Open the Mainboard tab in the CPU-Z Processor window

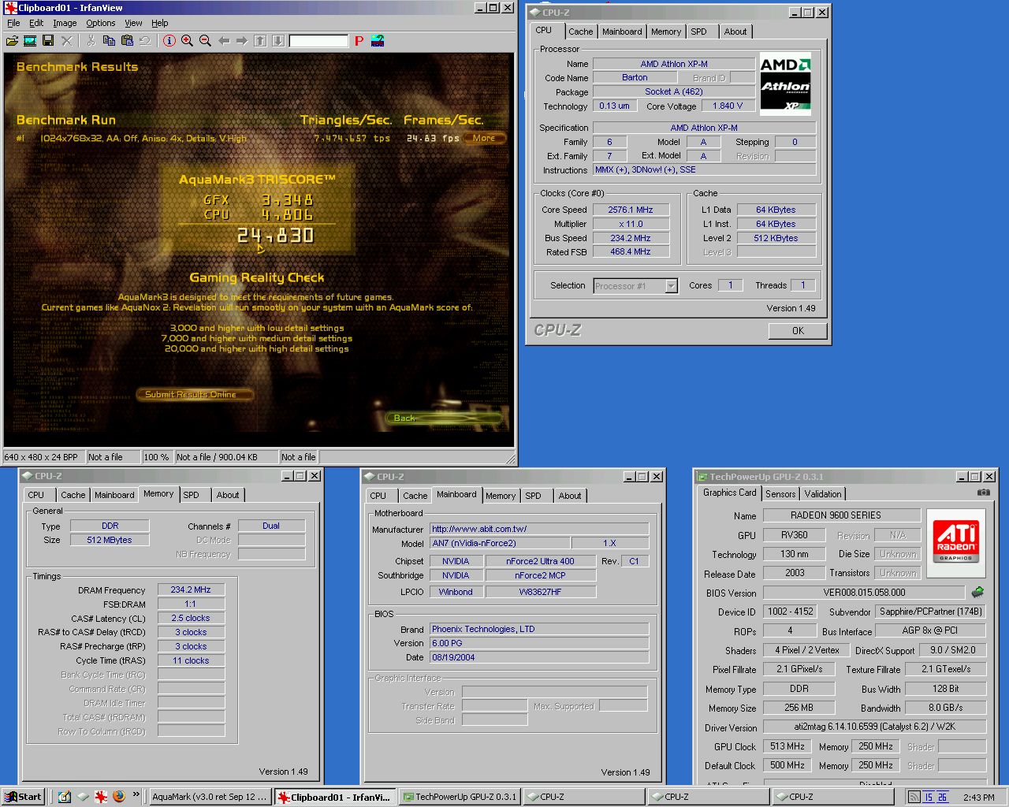(x=622, y=32)
